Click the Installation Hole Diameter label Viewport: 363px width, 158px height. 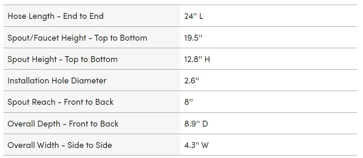57,80
